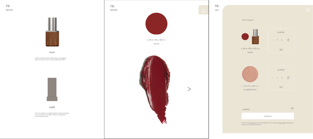Click the white cart icon on cart page
Viewport: 313px width, 139px height.
[308, 9]
